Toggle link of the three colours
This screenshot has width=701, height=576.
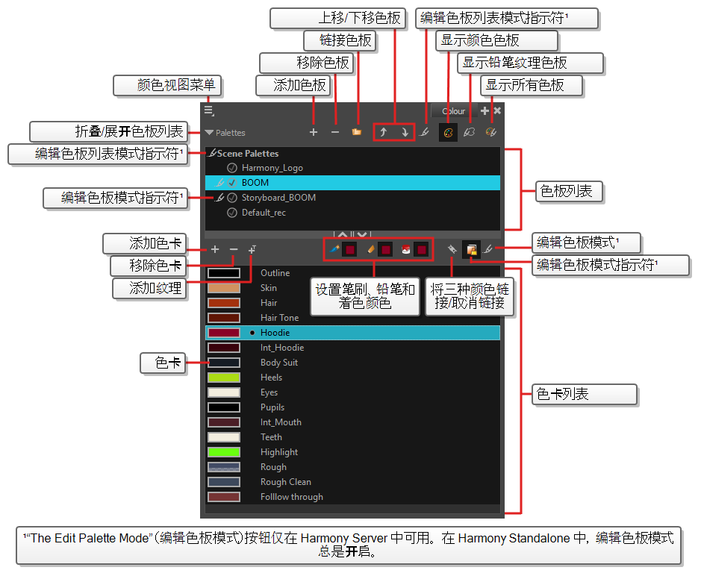pyautogui.click(x=452, y=249)
